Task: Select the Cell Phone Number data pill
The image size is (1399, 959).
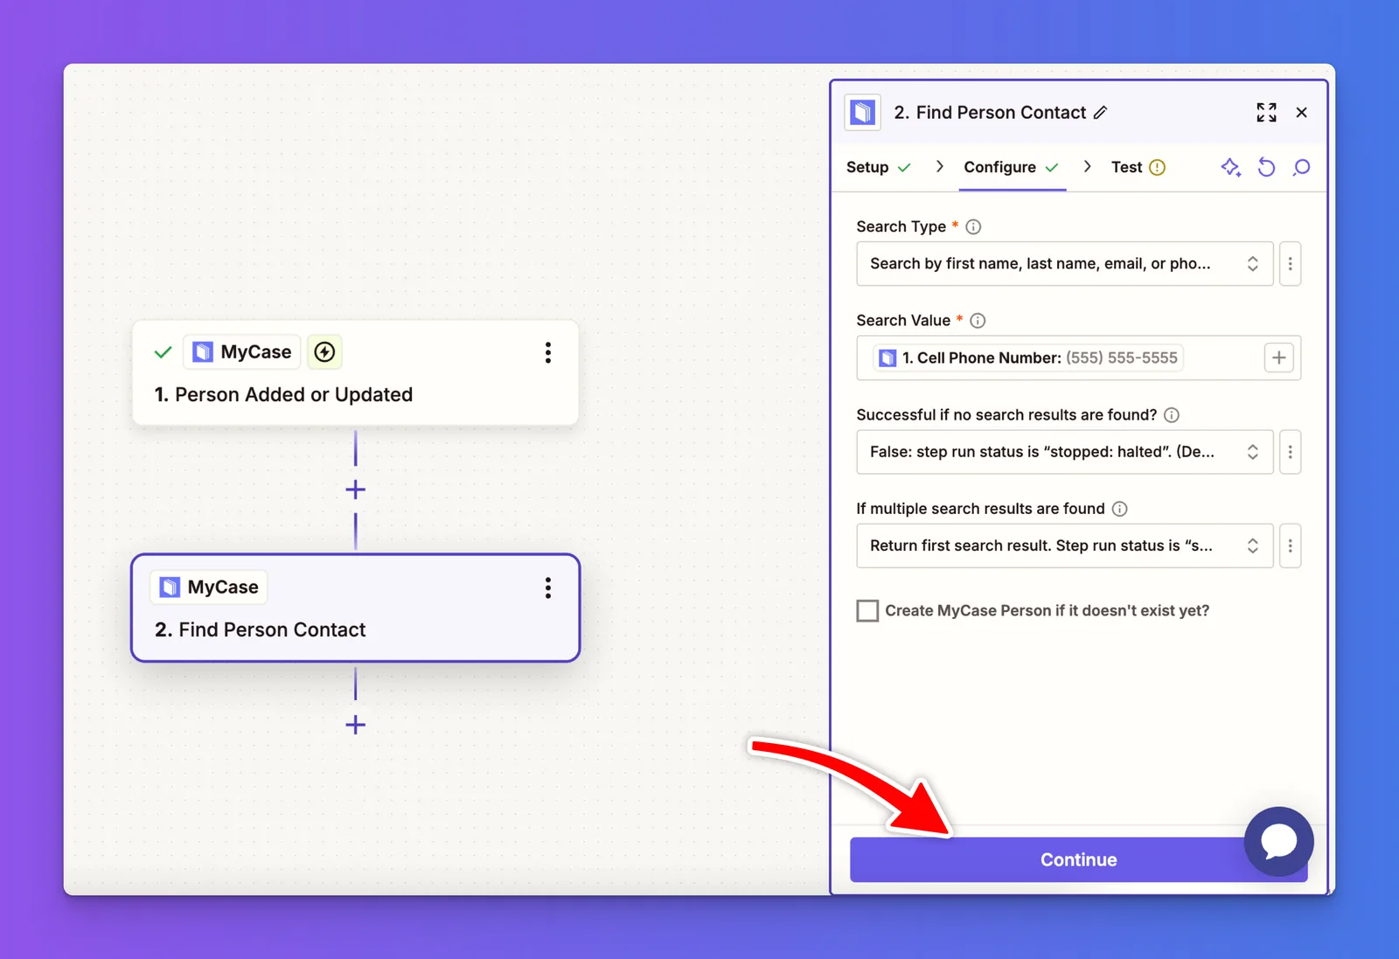Action: pos(1028,358)
